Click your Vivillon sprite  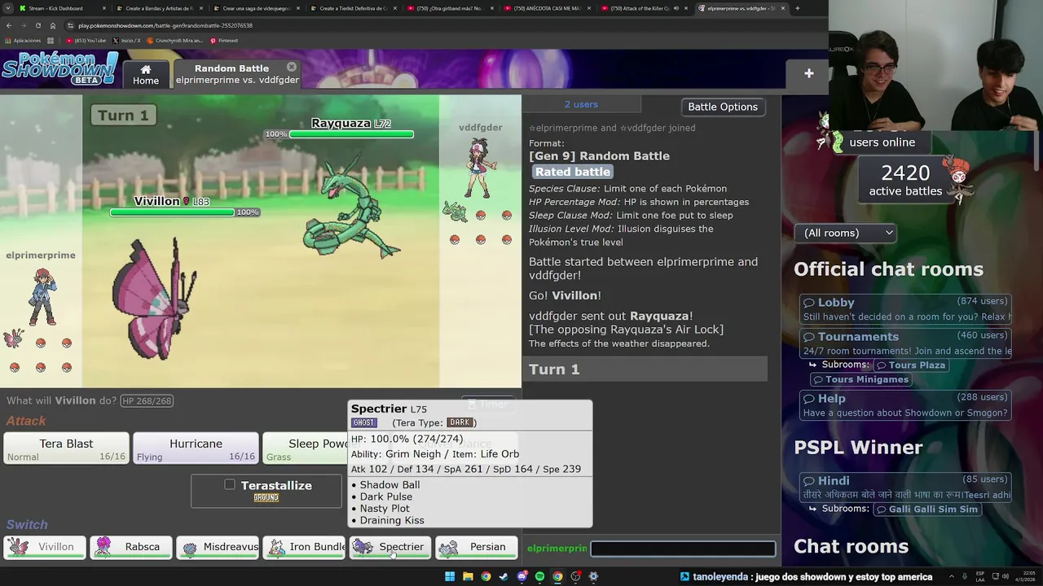153,299
